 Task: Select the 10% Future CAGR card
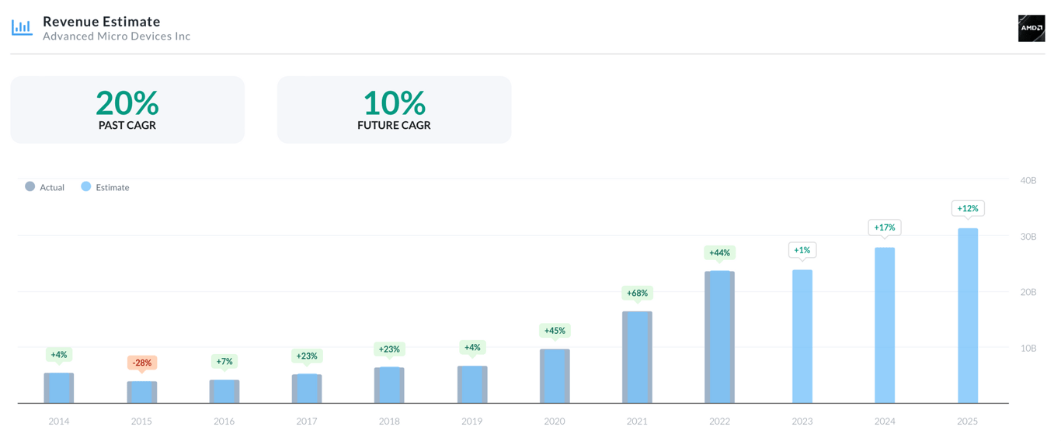(x=394, y=109)
